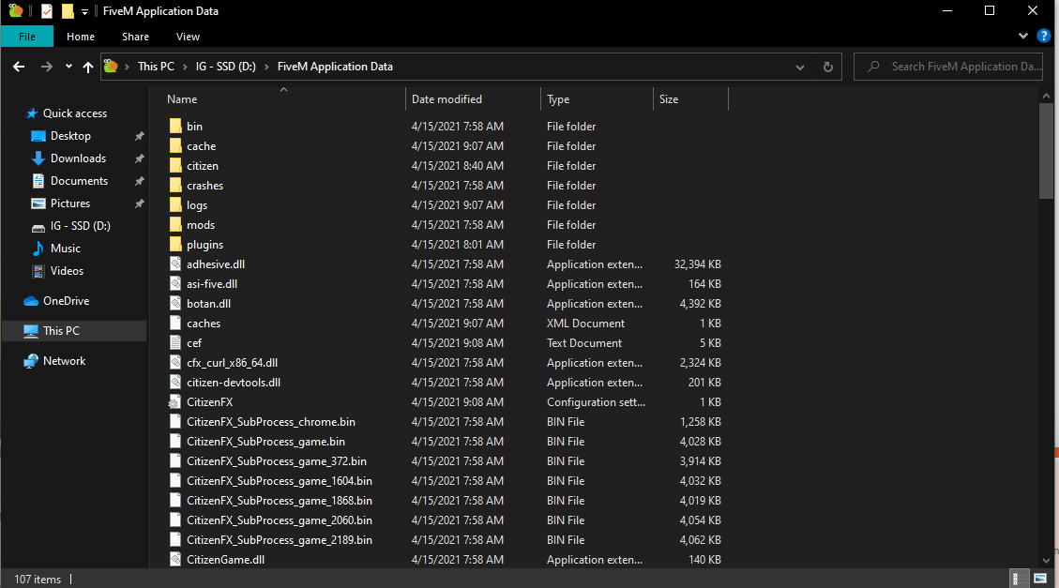This screenshot has height=588, width=1059.
Task: Go back with the Back arrow
Action: click(x=19, y=67)
